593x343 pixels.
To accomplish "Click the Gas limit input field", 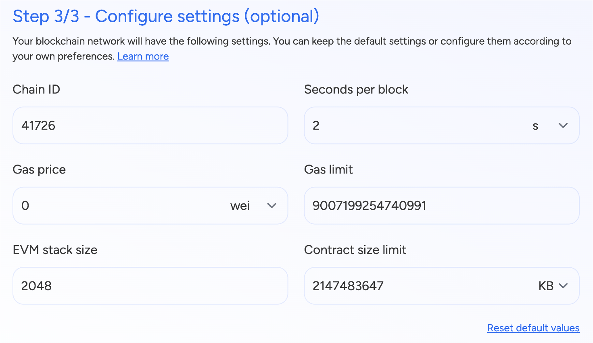I will (x=442, y=205).
